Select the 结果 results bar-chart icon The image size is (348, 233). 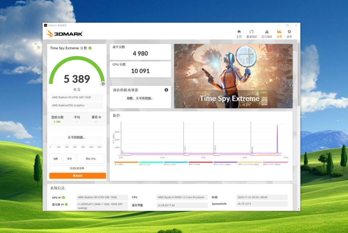[x=279, y=32]
